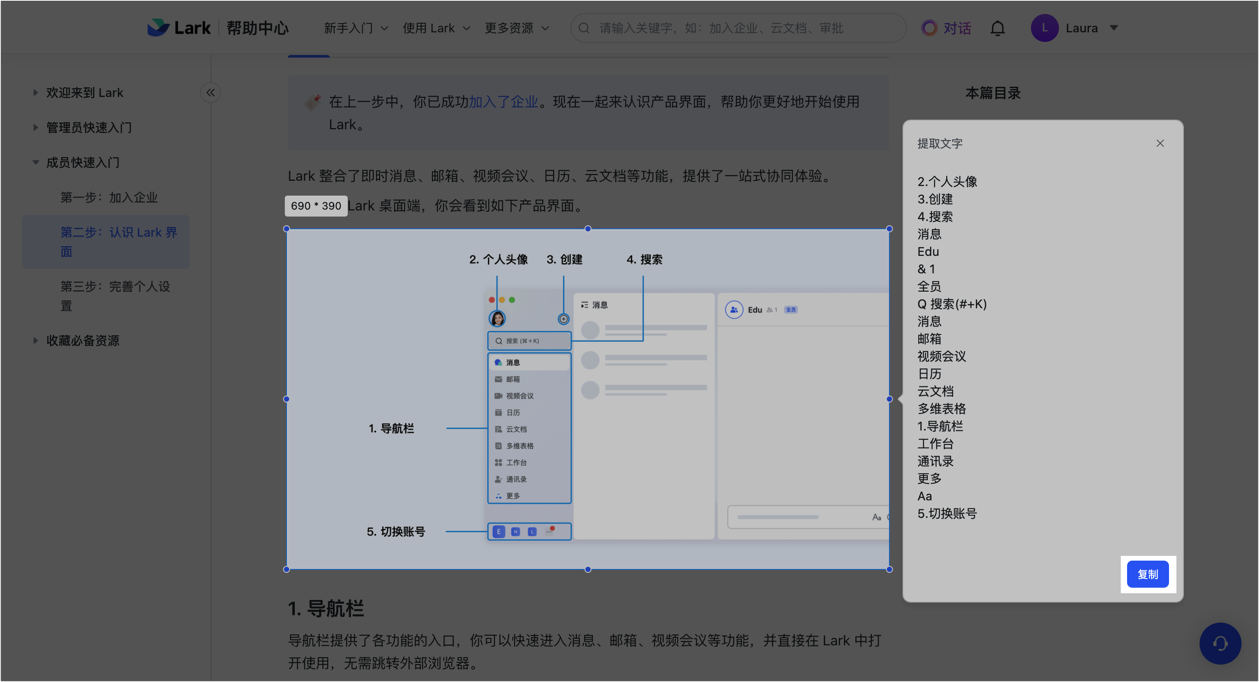Click extracted text Q 搜索(#+K)
Screen dimensions: 1259x682
(x=951, y=304)
